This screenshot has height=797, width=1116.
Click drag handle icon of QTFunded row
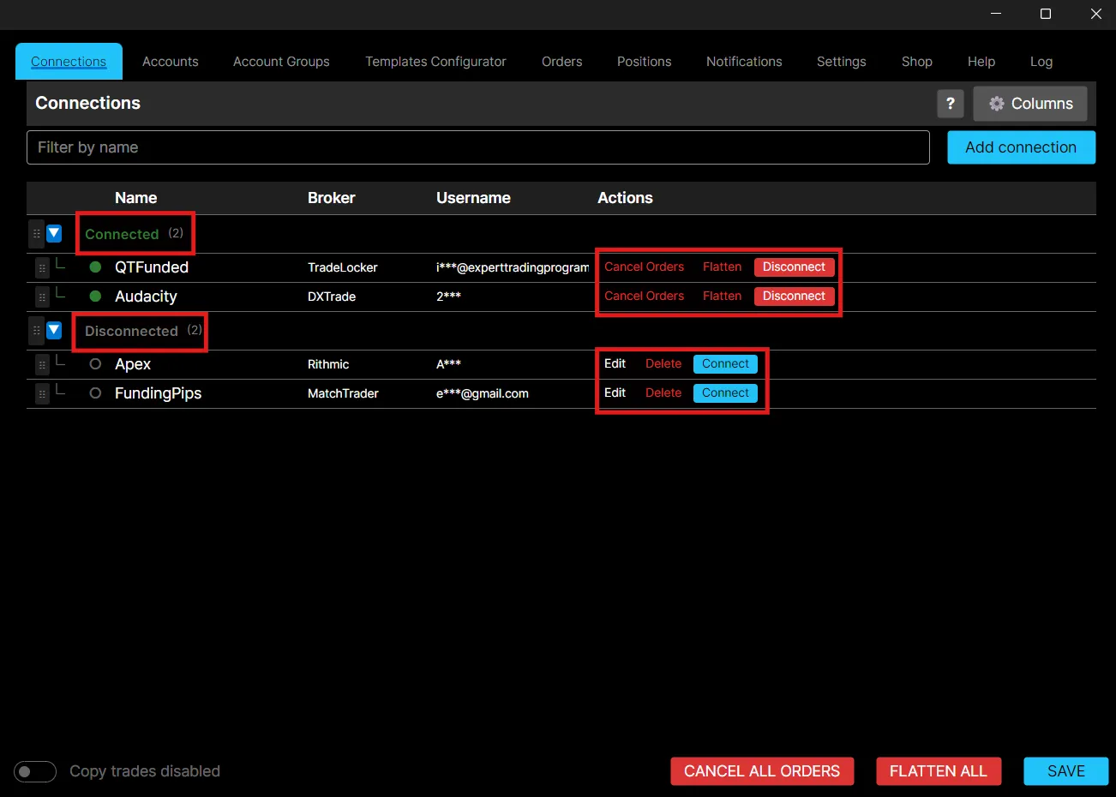tap(42, 268)
